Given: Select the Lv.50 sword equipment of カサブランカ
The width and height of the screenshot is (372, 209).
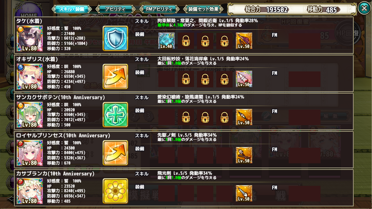Looking at the screenshot, I should click(244, 193).
